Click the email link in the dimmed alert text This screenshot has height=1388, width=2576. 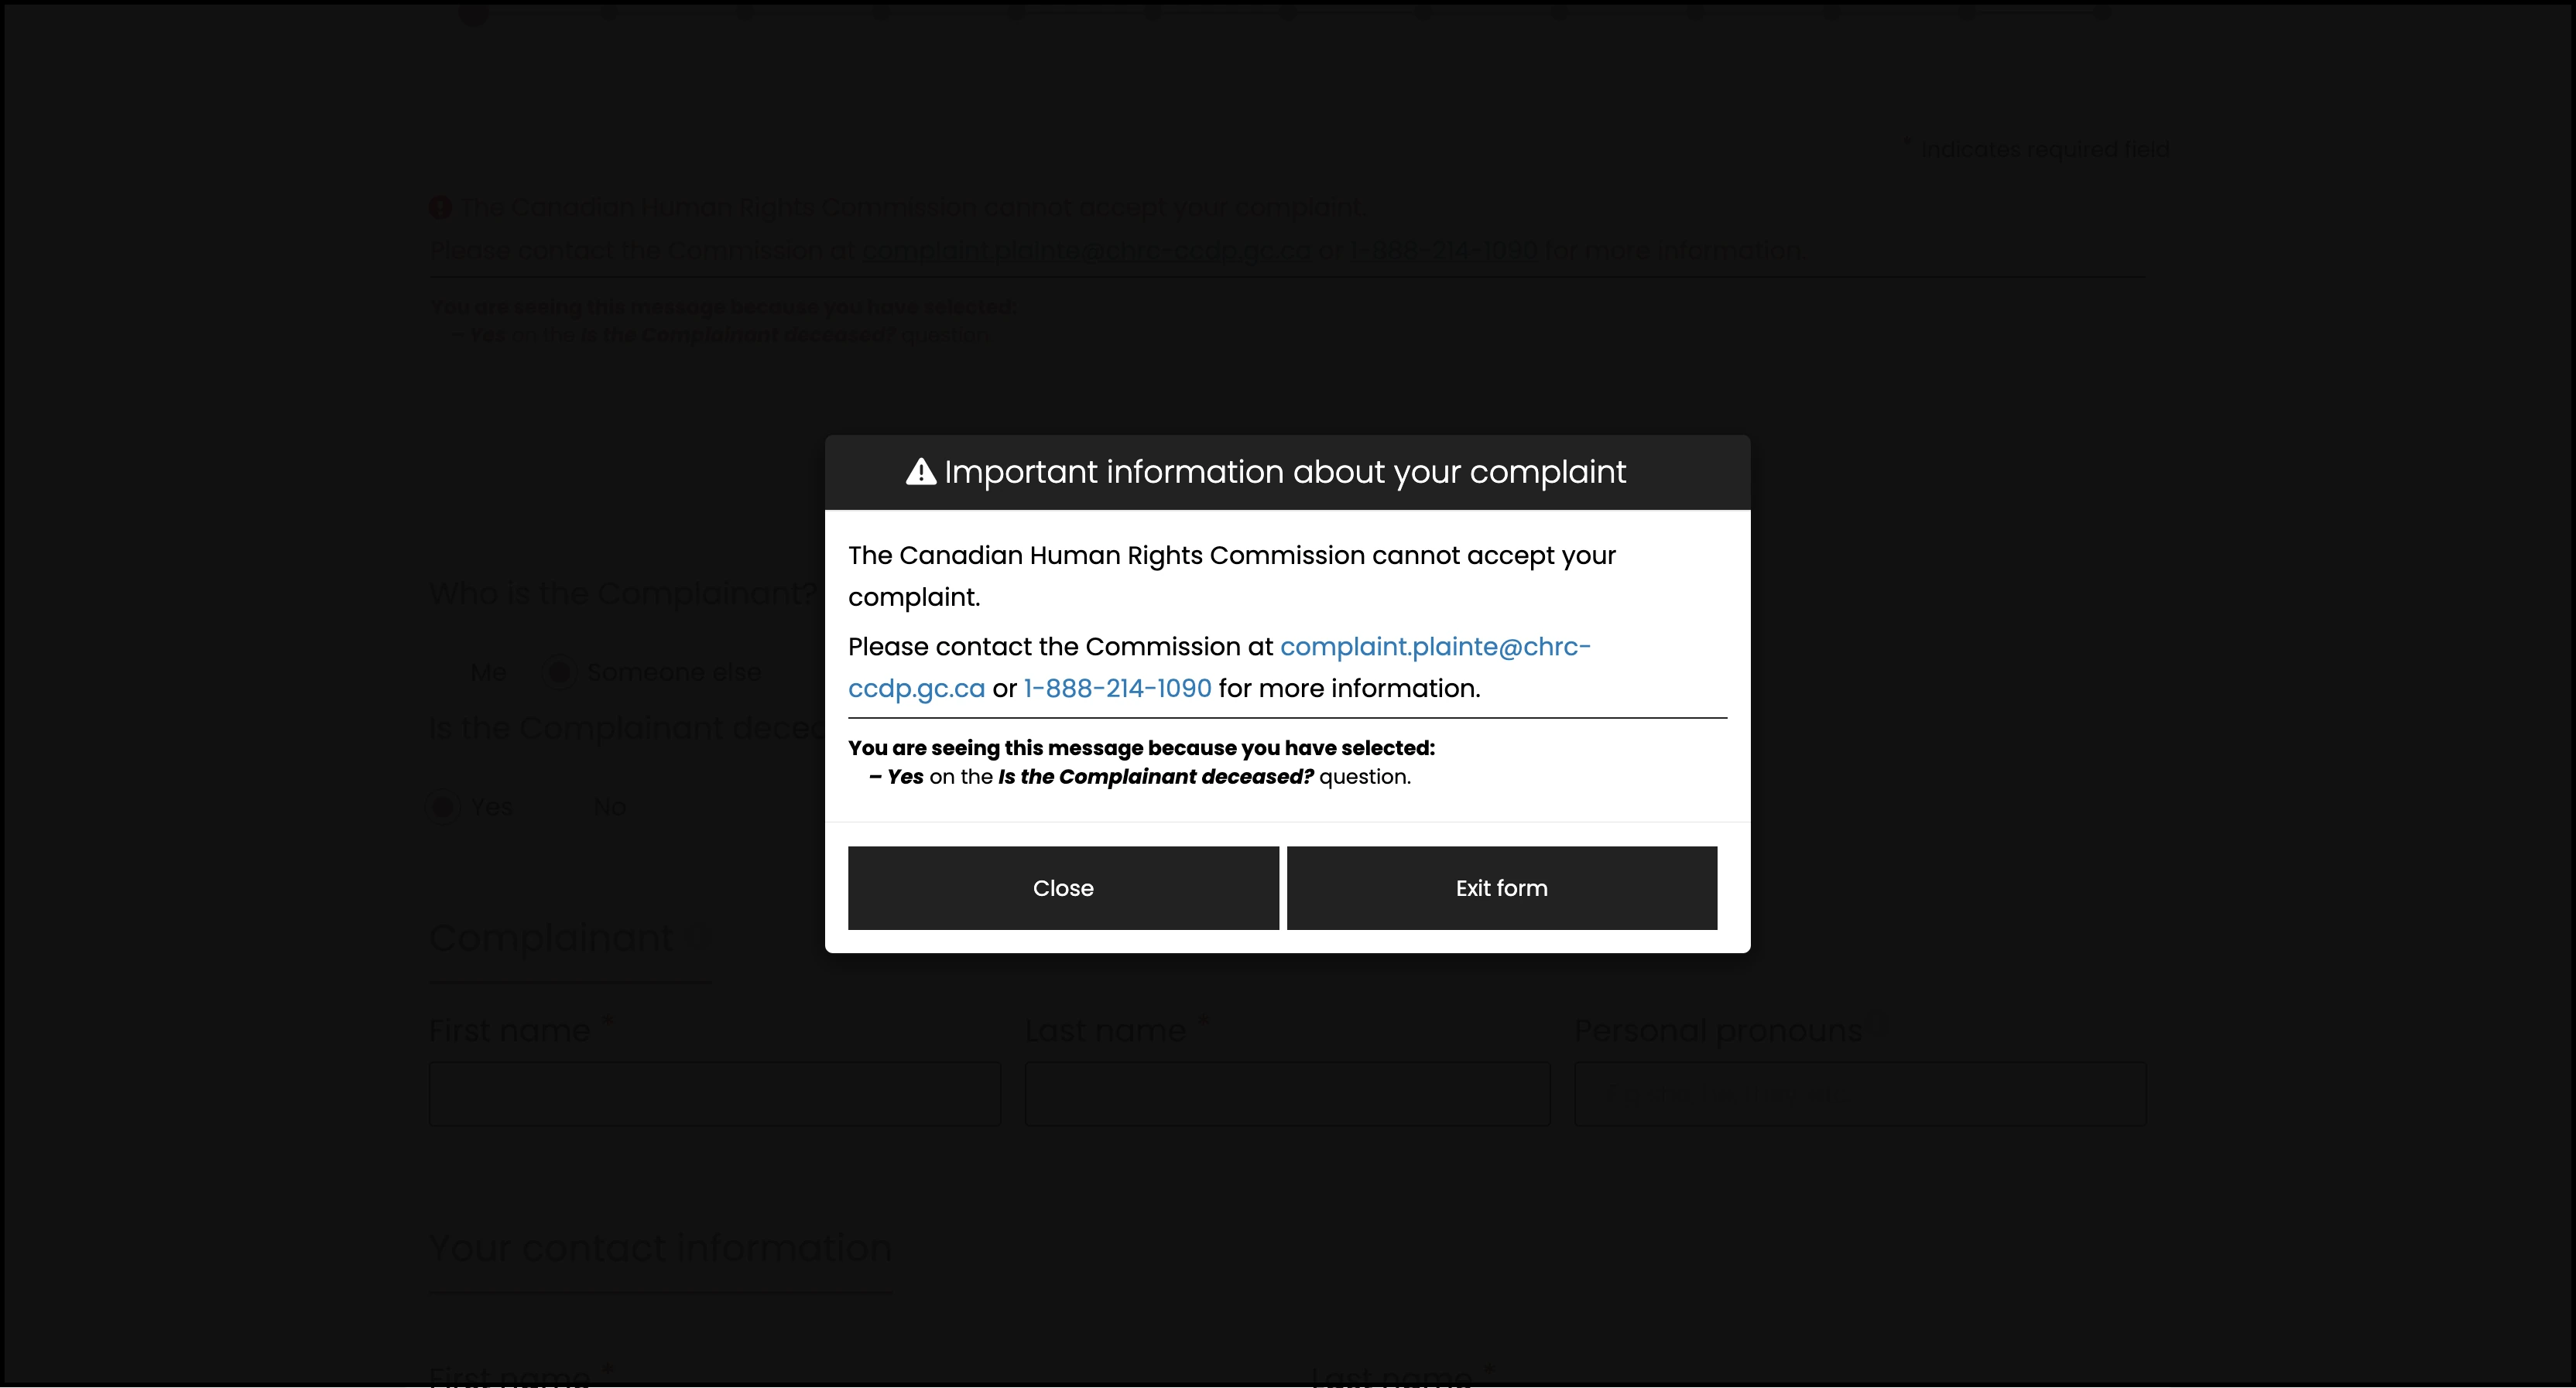[x=1086, y=250]
